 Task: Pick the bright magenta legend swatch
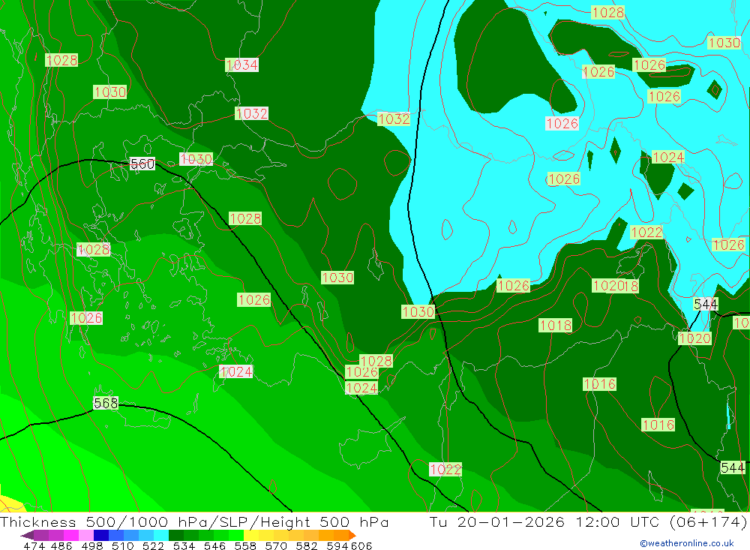point(70,535)
